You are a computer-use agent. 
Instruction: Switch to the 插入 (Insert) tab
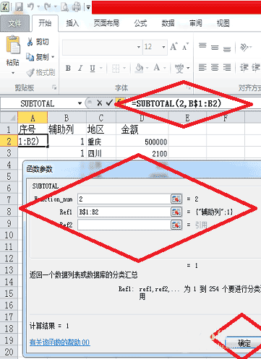click(x=72, y=23)
